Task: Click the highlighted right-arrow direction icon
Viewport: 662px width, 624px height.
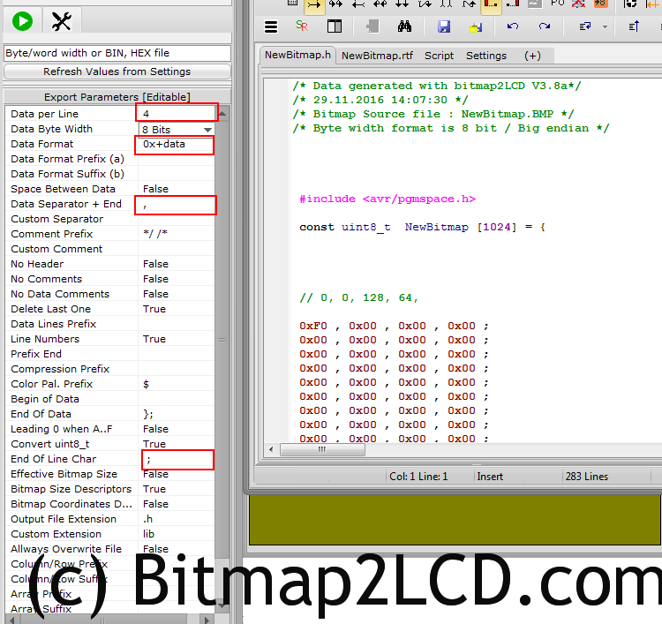Action: [314, 5]
